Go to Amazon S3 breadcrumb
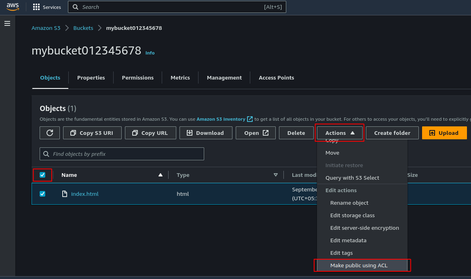The height and width of the screenshot is (279, 471). pos(46,28)
